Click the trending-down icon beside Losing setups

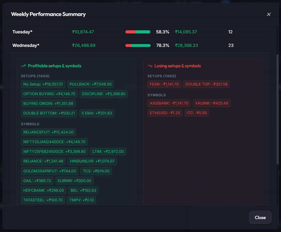pyautogui.click(x=150, y=66)
